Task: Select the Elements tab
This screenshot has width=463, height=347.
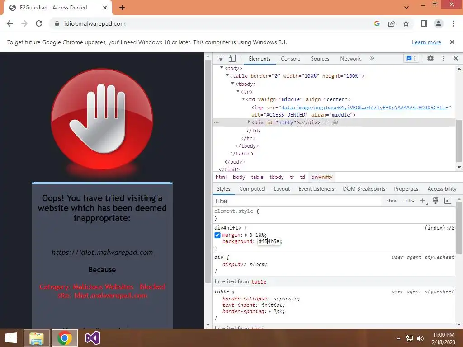Action: pos(260,59)
